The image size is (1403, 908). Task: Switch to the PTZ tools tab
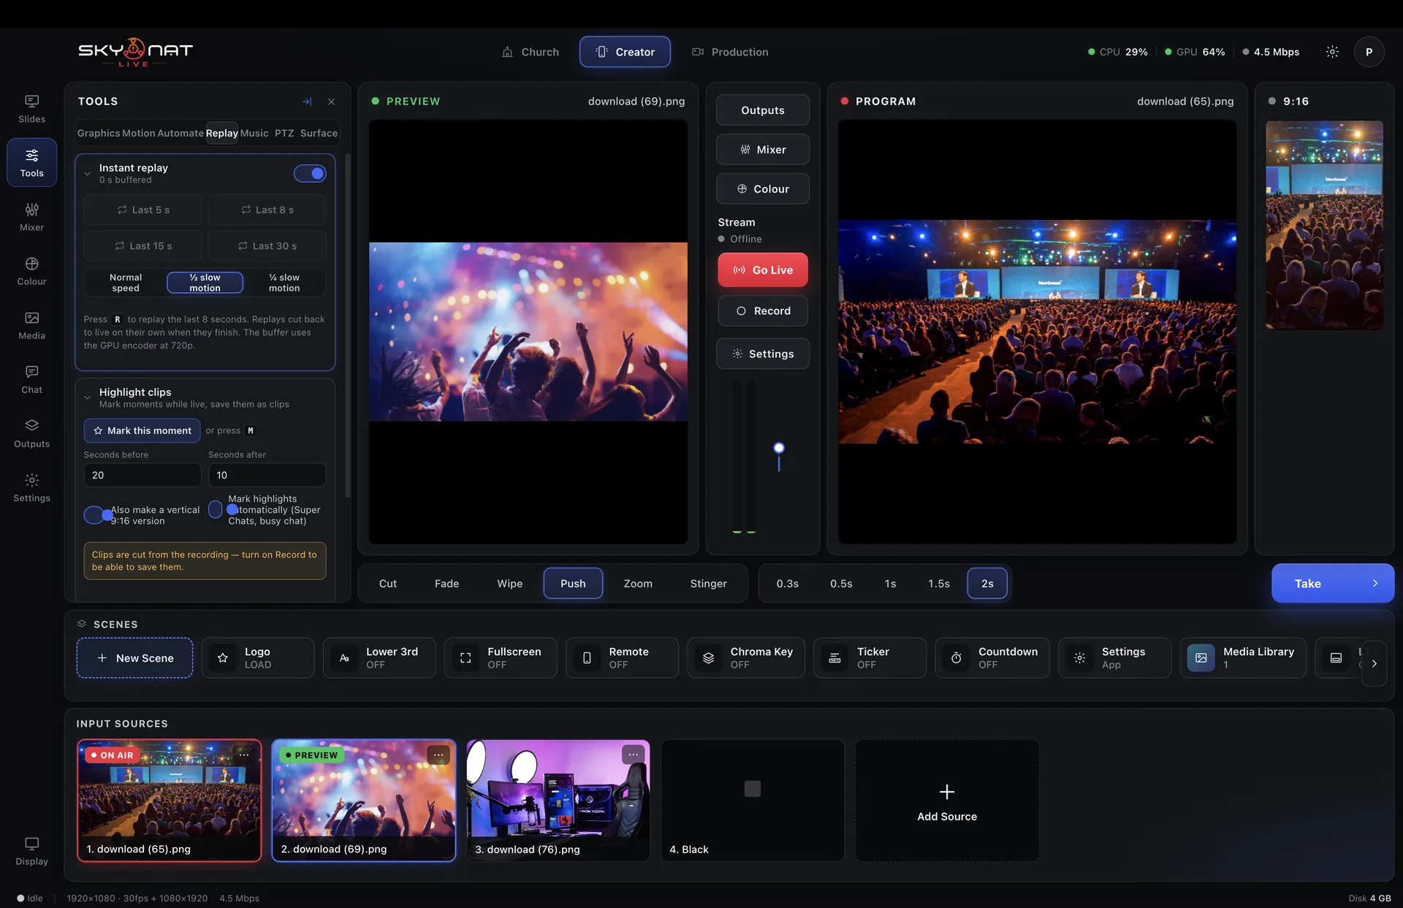coord(284,133)
